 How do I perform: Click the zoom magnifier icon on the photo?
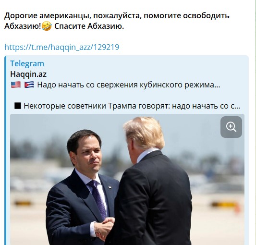[x=231, y=127]
